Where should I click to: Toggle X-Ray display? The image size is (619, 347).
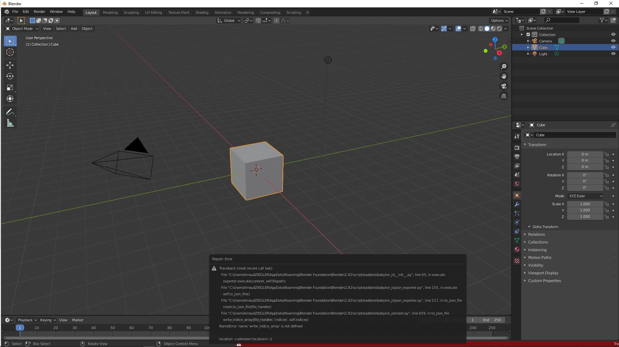pyautogui.click(x=473, y=29)
